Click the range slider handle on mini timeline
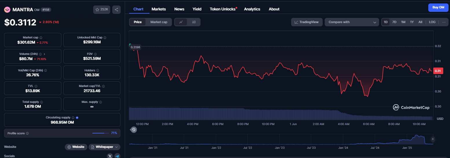Image resolution: width=450 pixels, height=158 pixels. click(433, 139)
